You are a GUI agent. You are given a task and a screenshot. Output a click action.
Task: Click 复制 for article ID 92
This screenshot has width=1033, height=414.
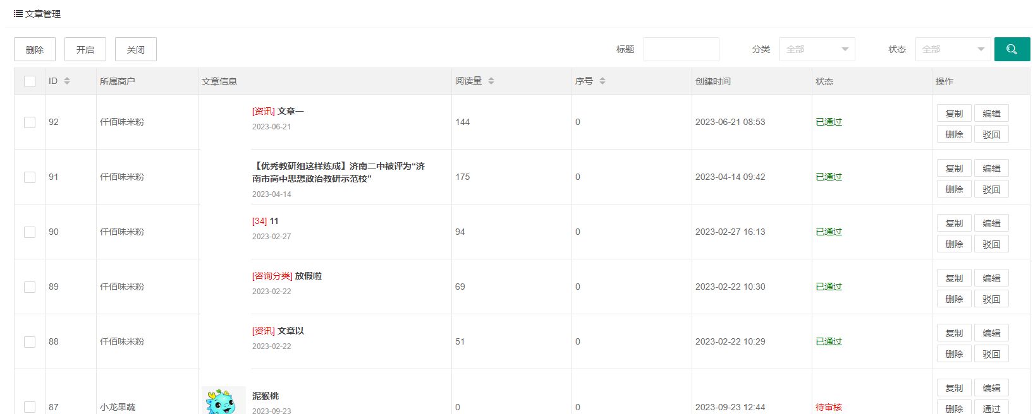point(954,114)
